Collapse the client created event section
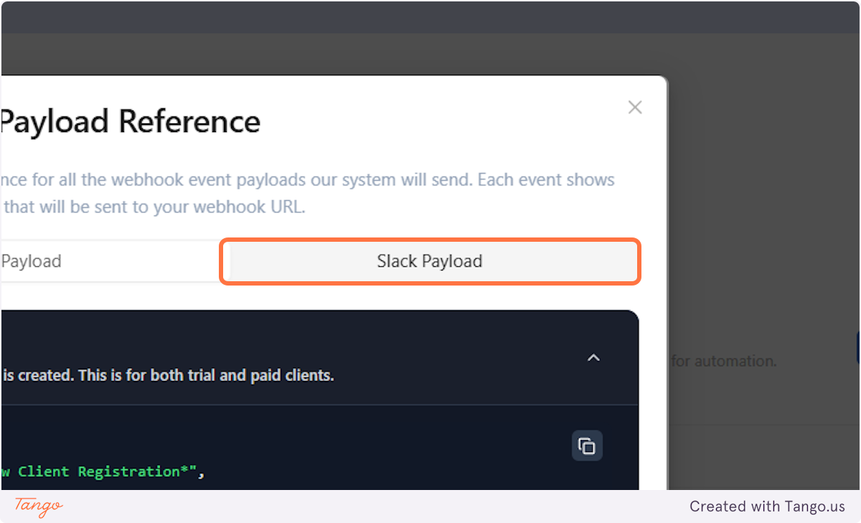This screenshot has width=861, height=523. (593, 357)
